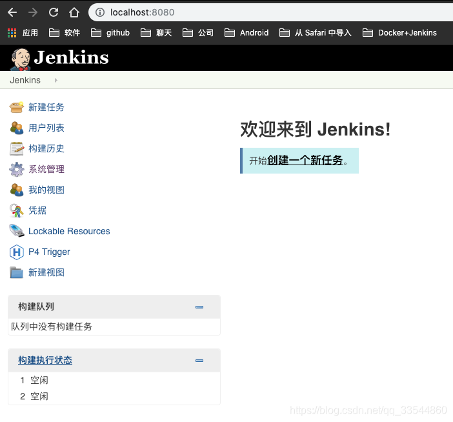Open Lockable Resources link
Image resolution: width=453 pixels, height=422 pixels.
[x=69, y=231]
